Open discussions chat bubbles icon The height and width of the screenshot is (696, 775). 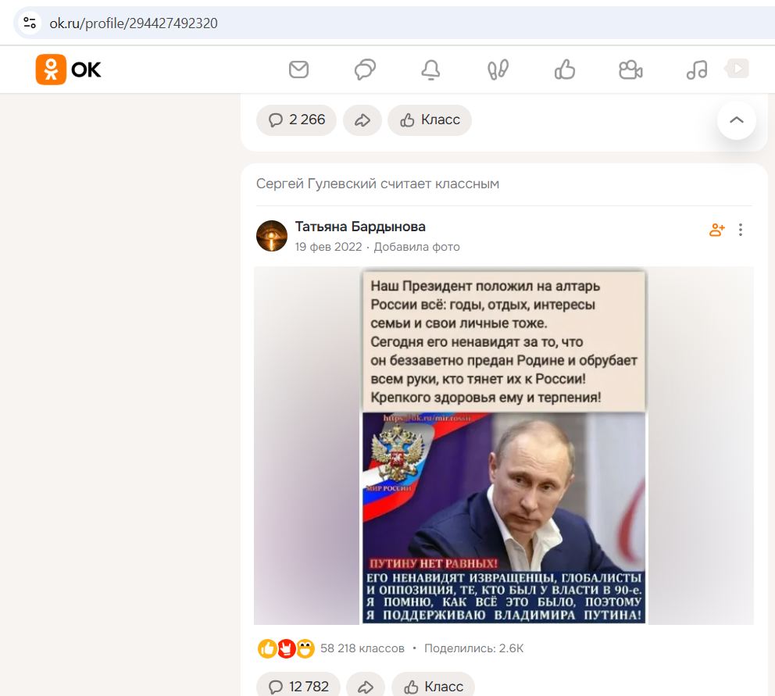pos(366,70)
